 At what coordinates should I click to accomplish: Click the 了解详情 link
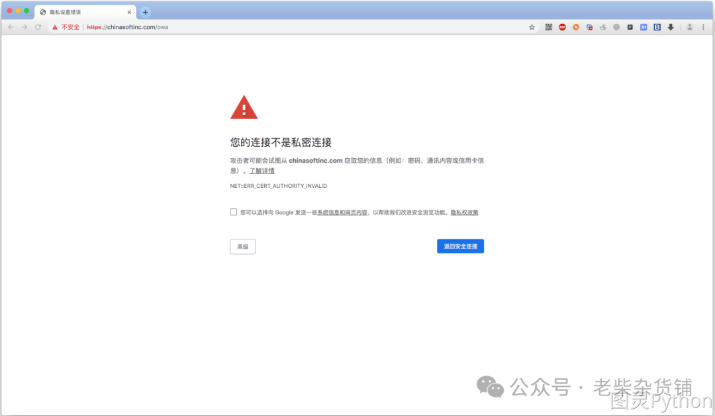click(x=262, y=171)
